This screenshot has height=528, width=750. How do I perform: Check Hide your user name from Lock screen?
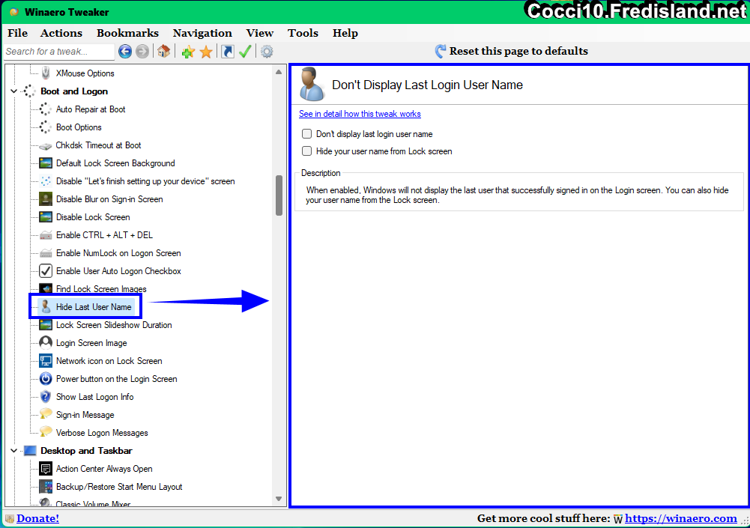(307, 151)
